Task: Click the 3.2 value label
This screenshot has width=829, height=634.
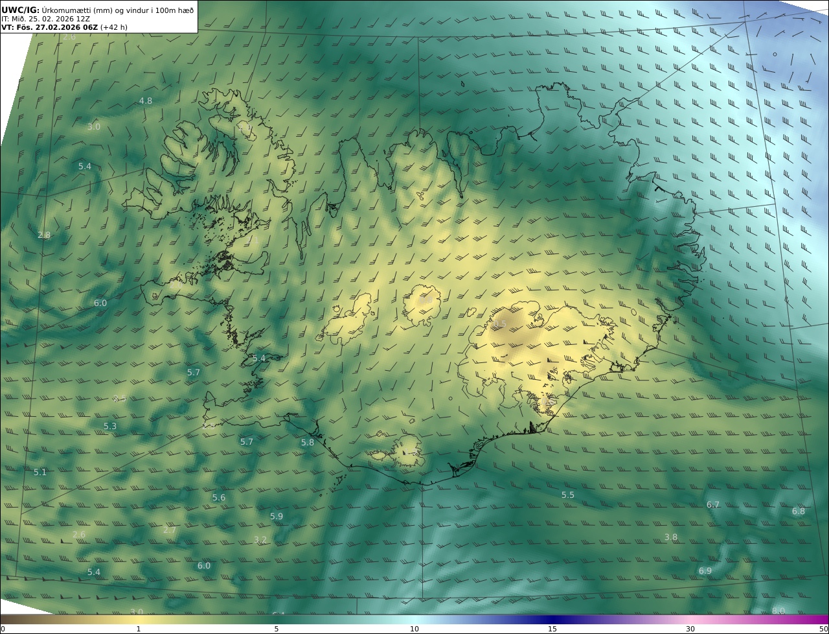Action: (260, 539)
